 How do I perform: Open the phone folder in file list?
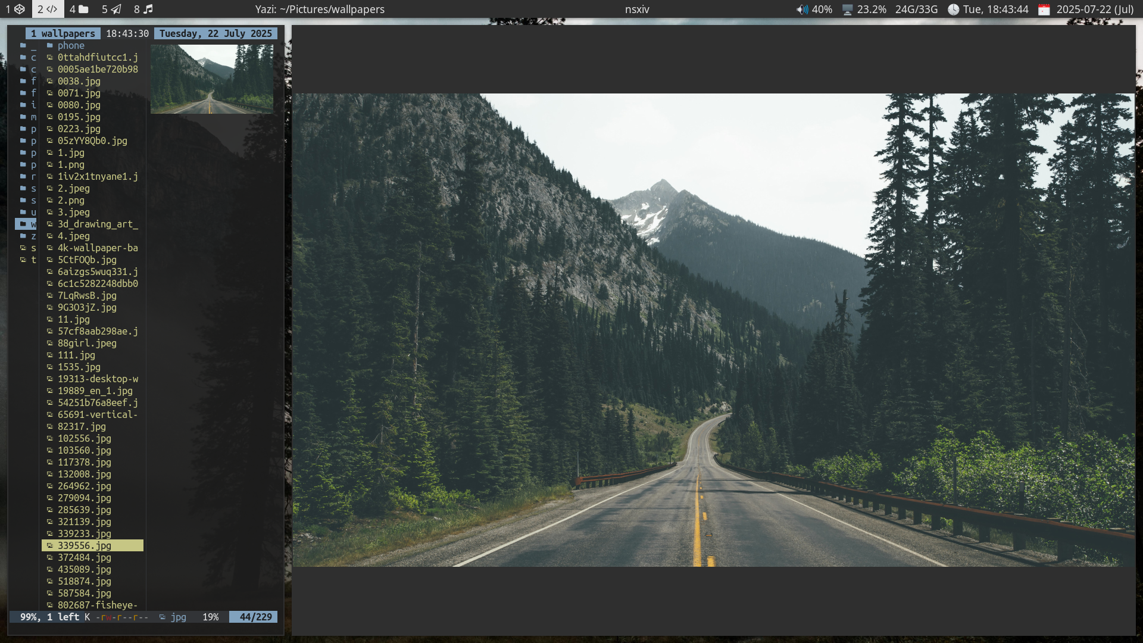70,45
